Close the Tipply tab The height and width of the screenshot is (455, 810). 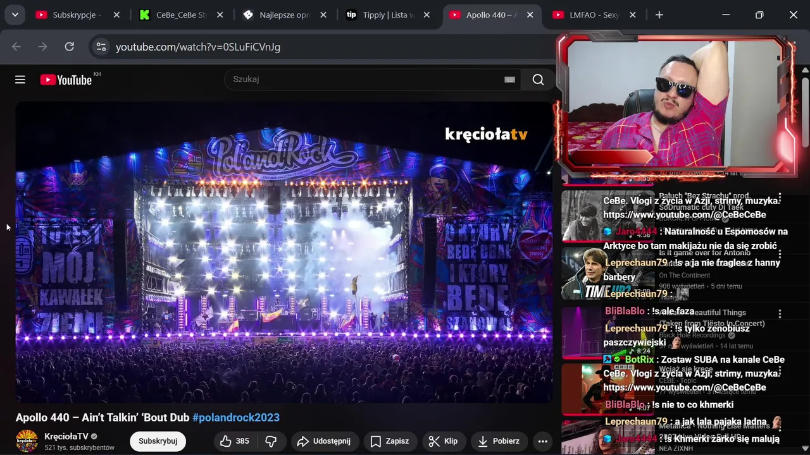[x=427, y=15]
